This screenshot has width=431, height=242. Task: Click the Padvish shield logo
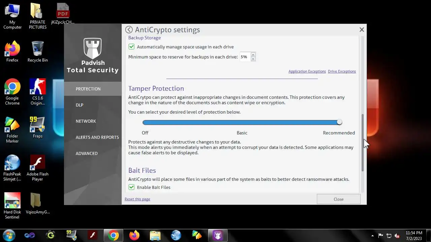[x=93, y=48]
